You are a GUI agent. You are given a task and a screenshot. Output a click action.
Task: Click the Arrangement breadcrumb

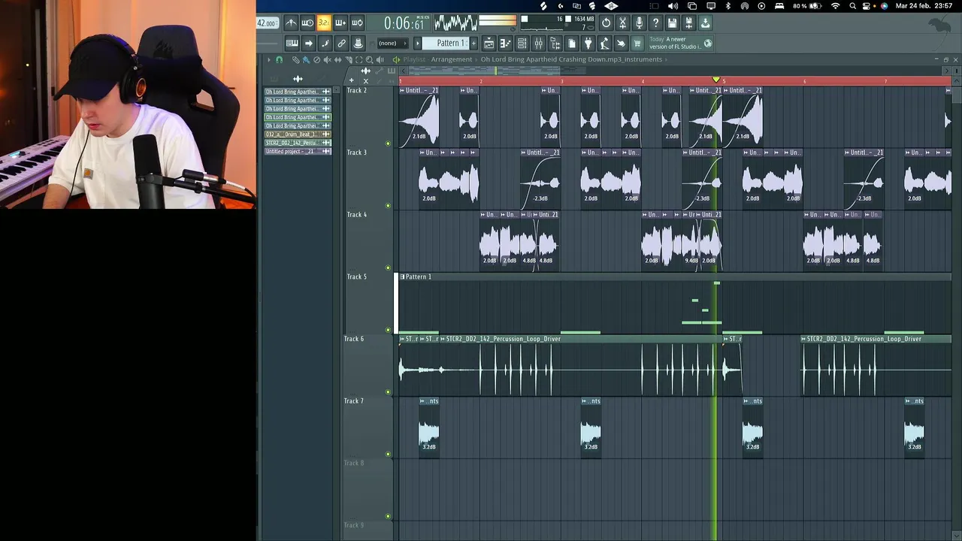[452, 59]
